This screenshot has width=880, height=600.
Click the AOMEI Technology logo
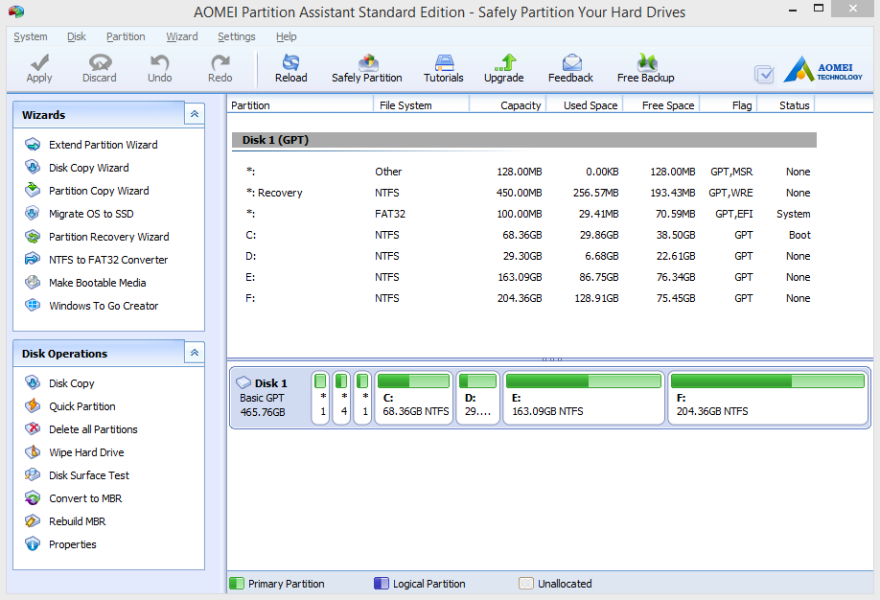(x=822, y=69)
